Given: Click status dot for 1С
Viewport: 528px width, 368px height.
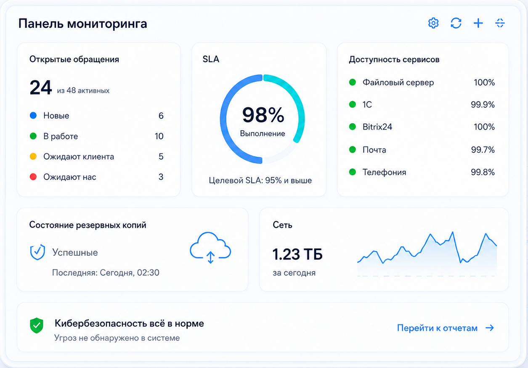Looking at the screenshot, I should tap(353, 104).
